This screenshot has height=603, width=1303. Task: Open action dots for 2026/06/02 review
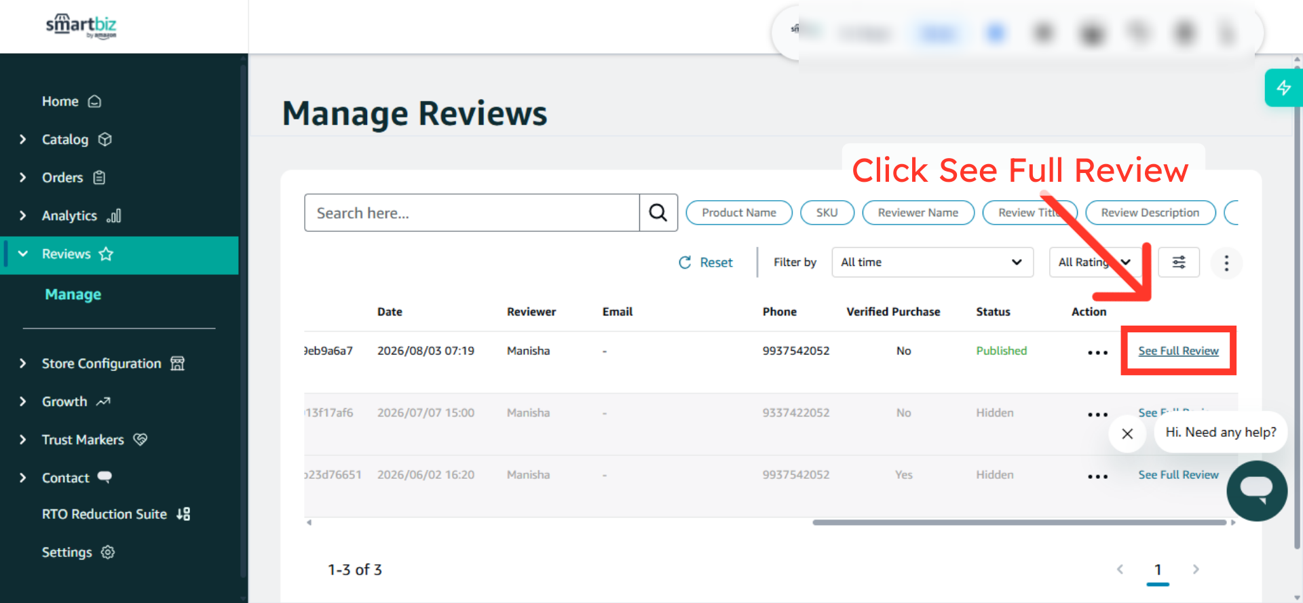[1097, 476]
